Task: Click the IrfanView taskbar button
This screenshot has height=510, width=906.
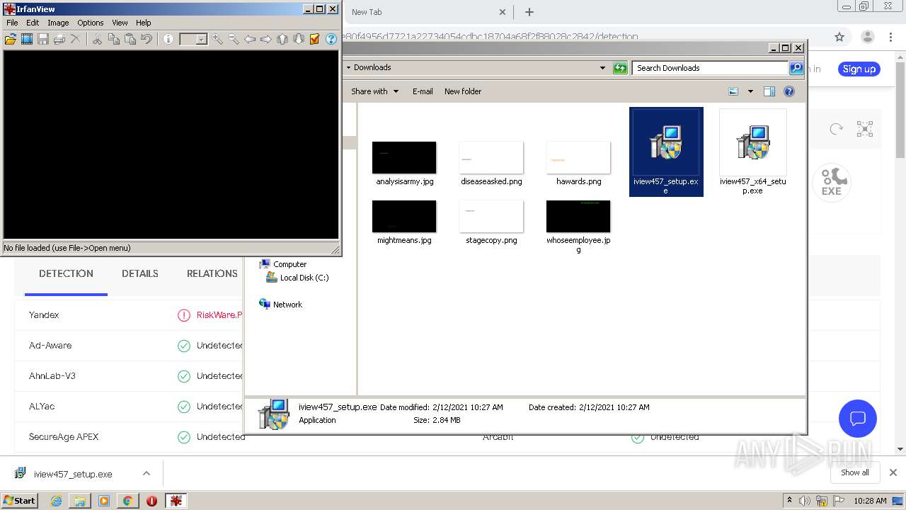Action: 176,501
